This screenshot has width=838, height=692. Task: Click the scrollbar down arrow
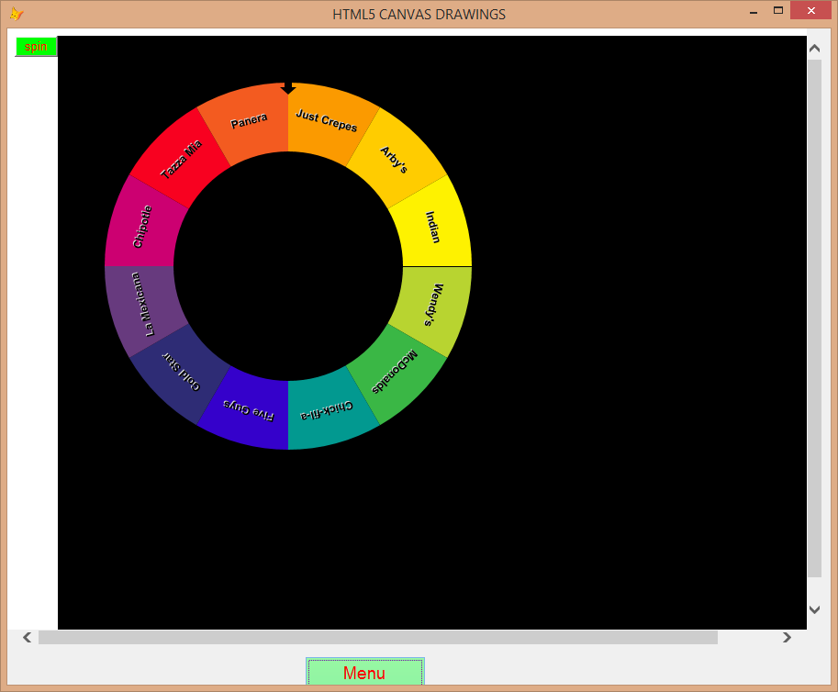[814, 609]
